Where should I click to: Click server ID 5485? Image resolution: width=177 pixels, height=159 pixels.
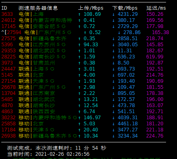pos(7,99)
